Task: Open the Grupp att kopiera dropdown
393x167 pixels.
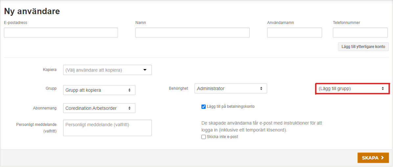Action: [x=99, y=90]
